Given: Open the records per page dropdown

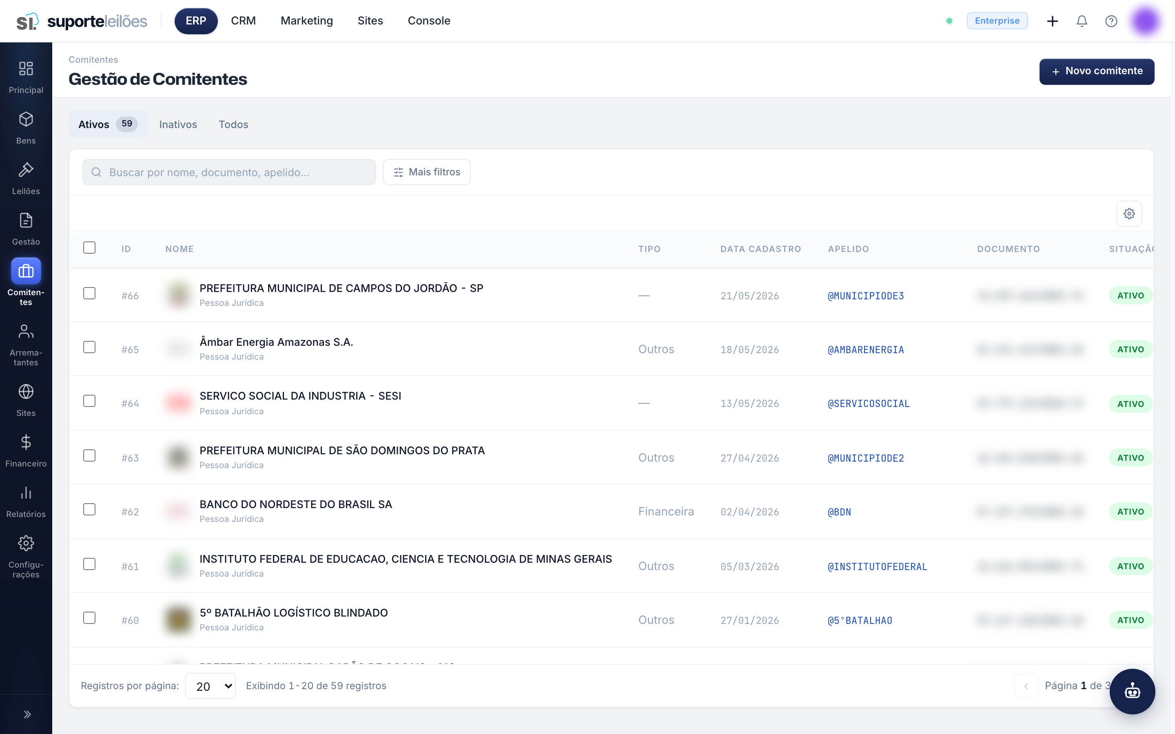Looking at the screenshot, I should pos(211,686).
